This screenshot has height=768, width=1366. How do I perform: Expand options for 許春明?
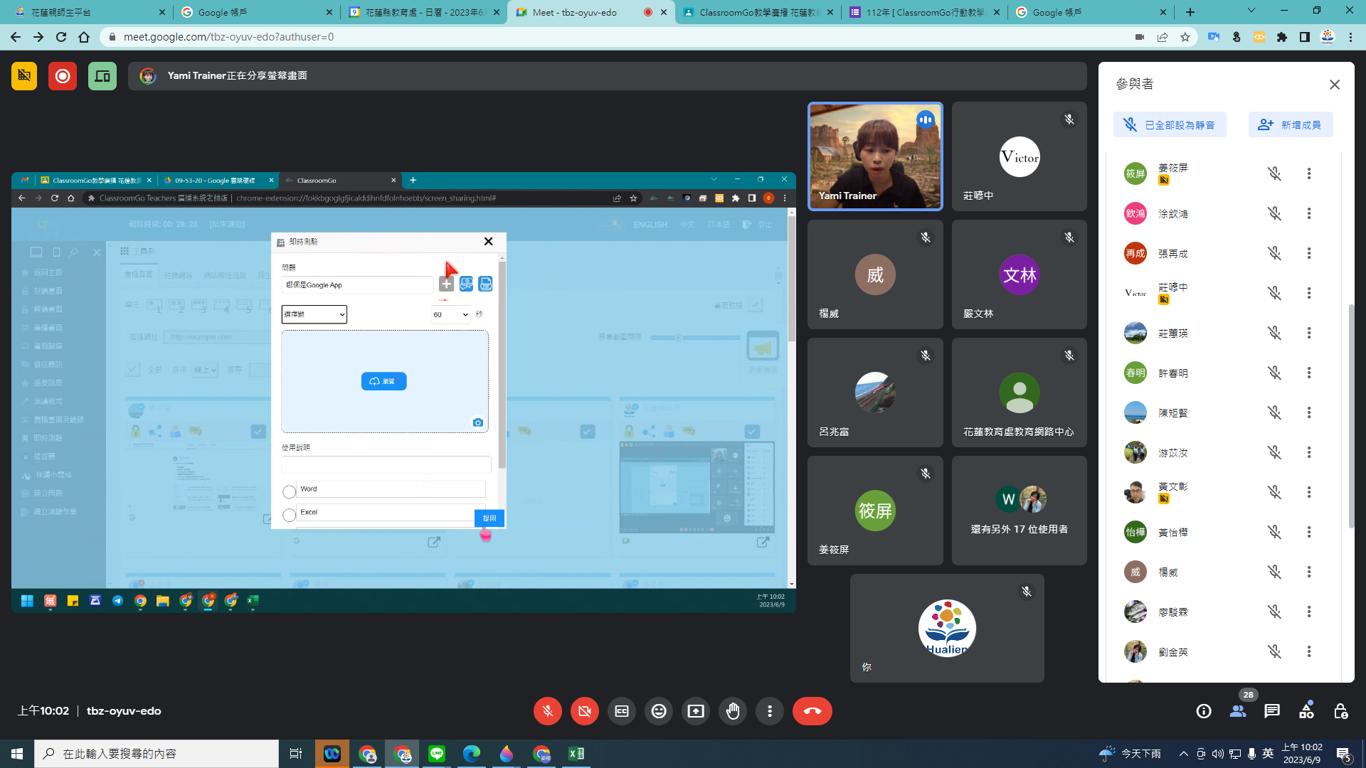(1308, 373)
